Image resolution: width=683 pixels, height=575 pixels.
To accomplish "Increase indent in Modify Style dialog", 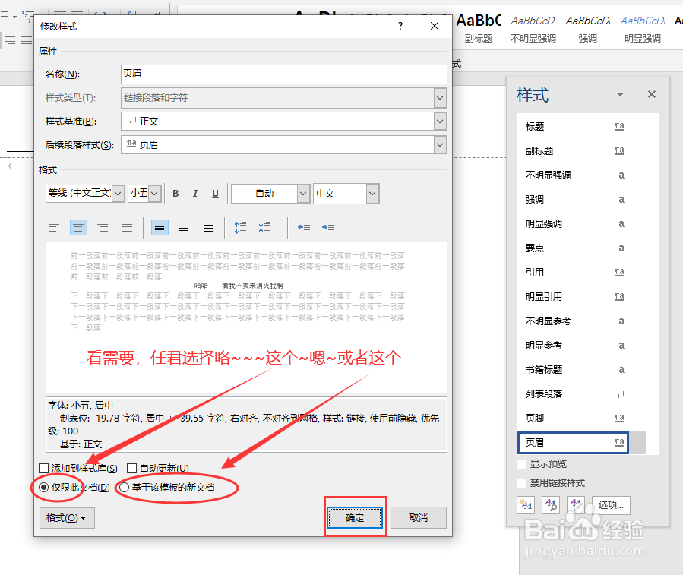I will (x=328, y=228).
